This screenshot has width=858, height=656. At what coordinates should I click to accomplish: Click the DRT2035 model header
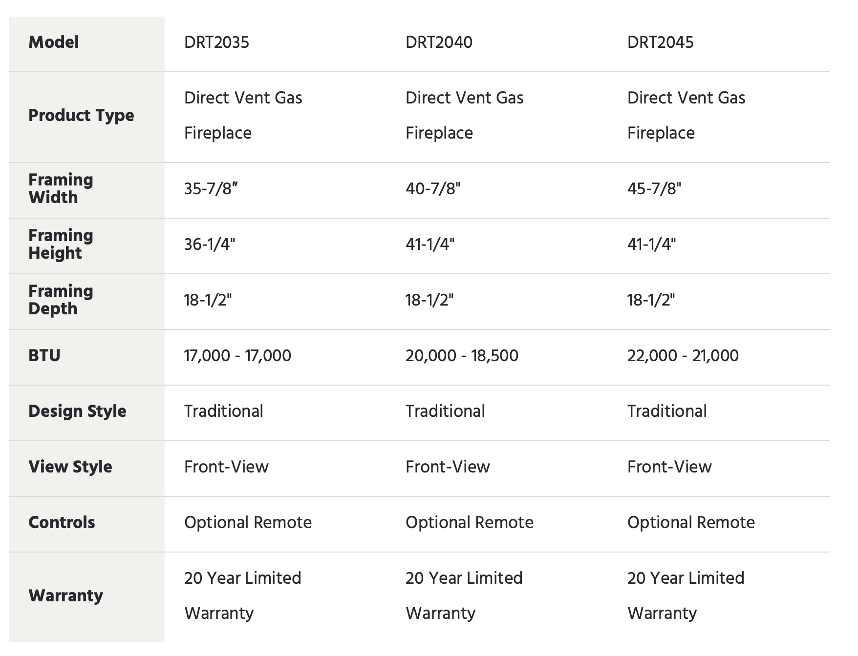pyautogui.click(x=216, y=42)
